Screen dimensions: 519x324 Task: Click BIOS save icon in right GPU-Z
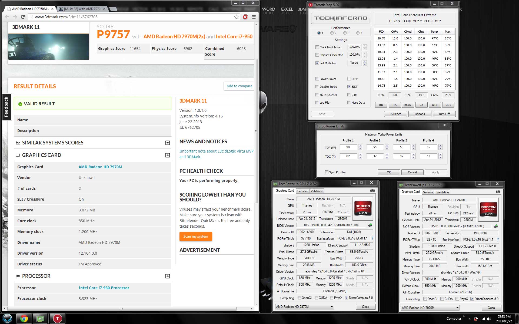point(496,226)
